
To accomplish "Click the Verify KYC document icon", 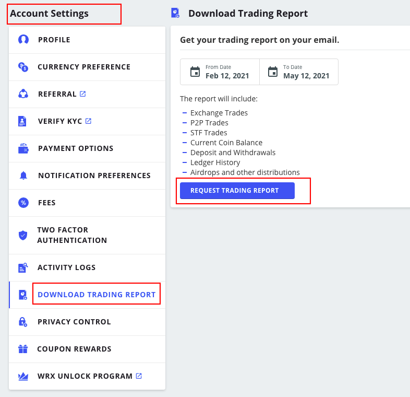I will tap(22, 121).
